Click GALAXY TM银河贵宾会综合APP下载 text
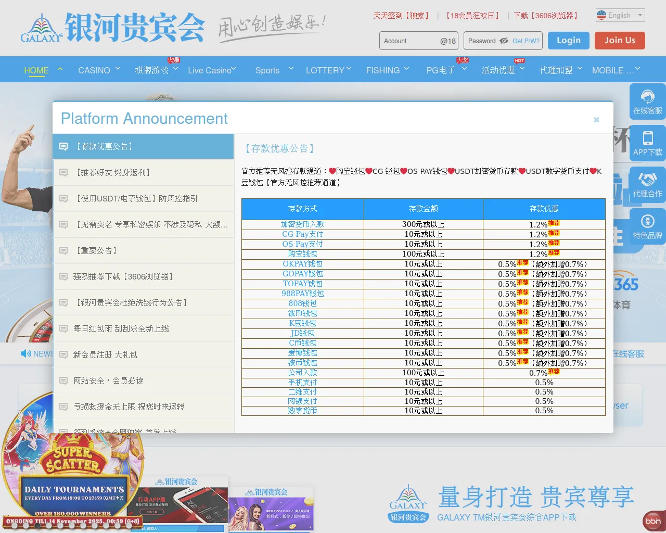The height and width of the screenshot is (533, 666). pos(507,517)
